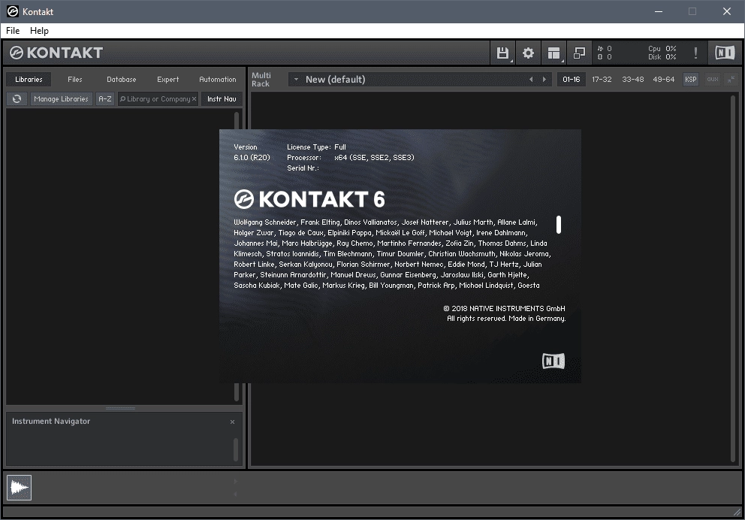Open the save/load disk icon menu
Screen dimensions: 745x520
point(502,53)
